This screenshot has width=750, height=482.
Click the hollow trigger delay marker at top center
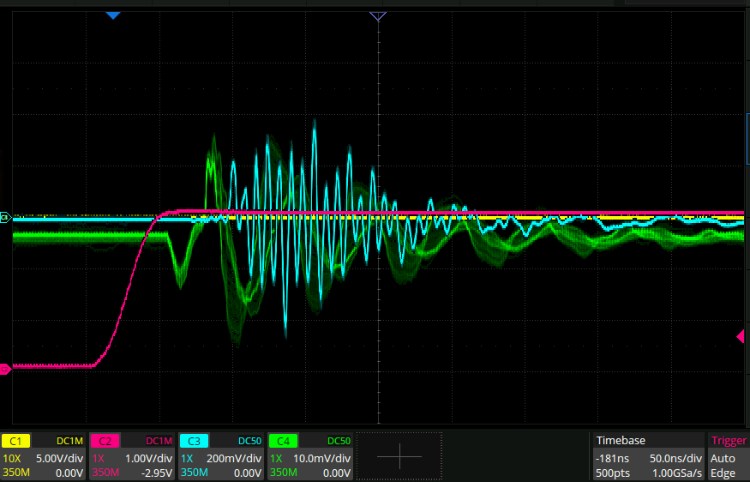pyautogui.click(x=378, y=15)
